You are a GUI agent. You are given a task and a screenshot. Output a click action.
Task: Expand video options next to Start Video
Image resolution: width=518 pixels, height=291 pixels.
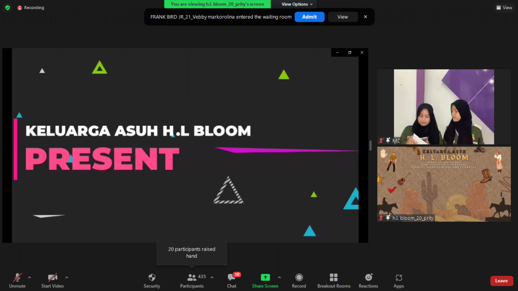click(x=66, y=277)
